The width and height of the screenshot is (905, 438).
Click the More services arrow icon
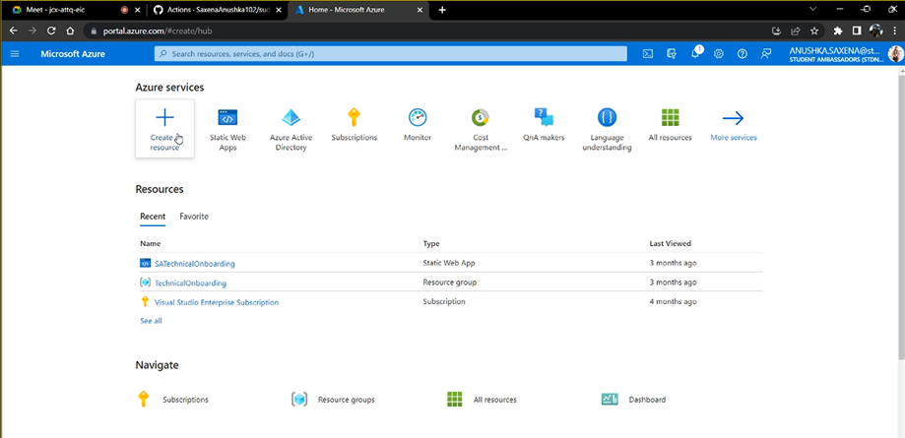pyautogui.click(x=733, y=118)
